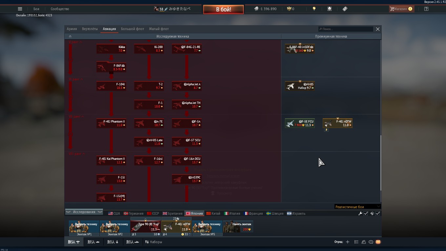Select premium AV-8S pack card
The width and height of the screenshot is (446, 251).
point(300,86)
